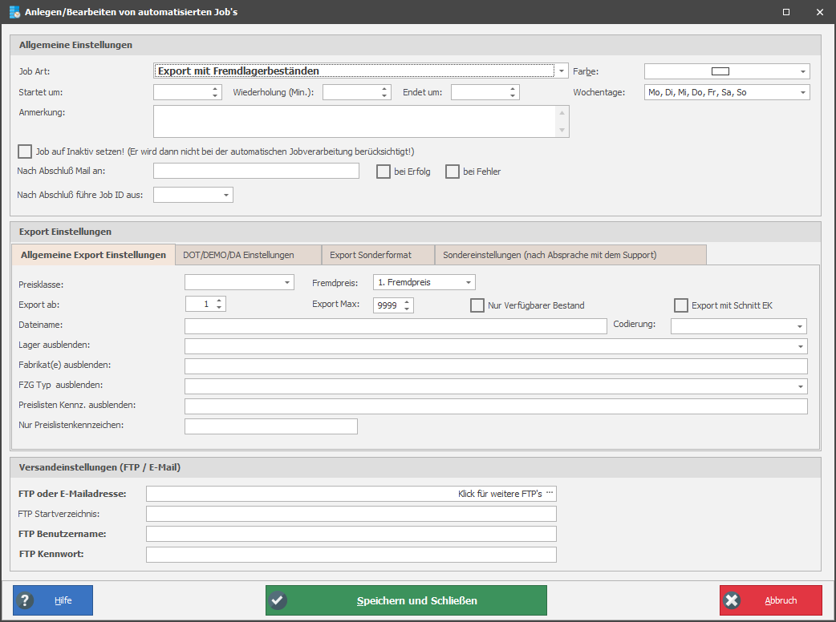
Task: Increase the Export Max value
Action: click(x=407, y=302)
